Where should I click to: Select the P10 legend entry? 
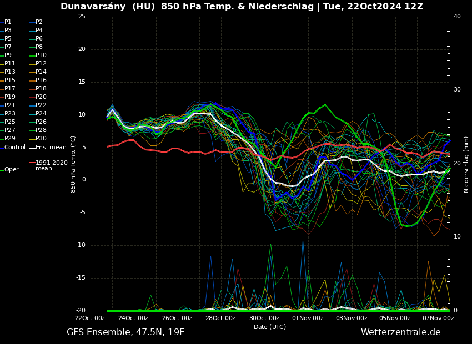(41, 55)
